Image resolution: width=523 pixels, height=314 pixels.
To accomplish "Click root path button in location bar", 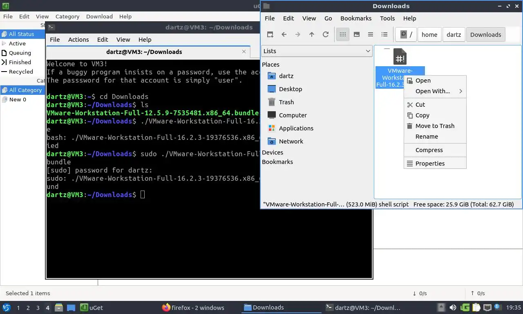I will (x=406, y=35).
